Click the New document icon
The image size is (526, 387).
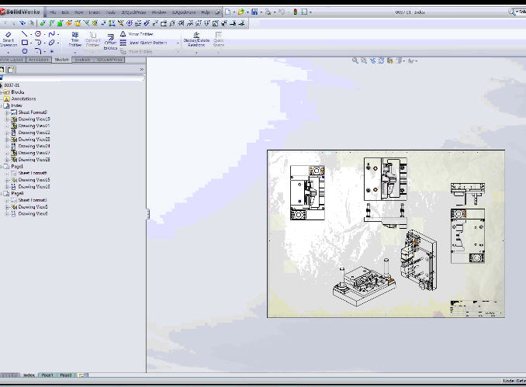click(228, 12)
